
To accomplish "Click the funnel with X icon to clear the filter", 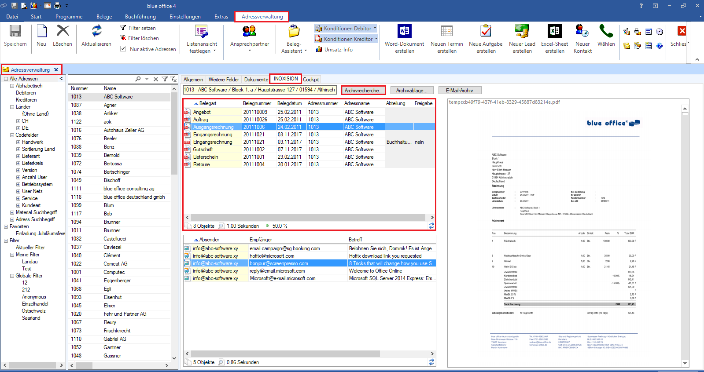I will pyautogui.click(x=173, y=79).
